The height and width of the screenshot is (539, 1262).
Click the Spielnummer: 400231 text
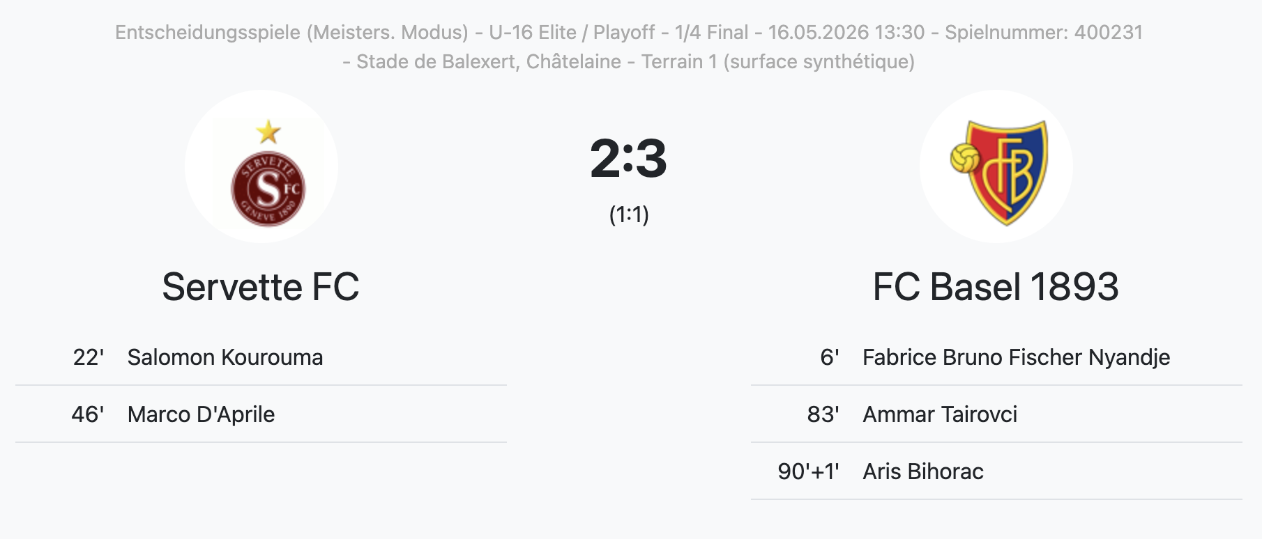(x=1044, y=33)
